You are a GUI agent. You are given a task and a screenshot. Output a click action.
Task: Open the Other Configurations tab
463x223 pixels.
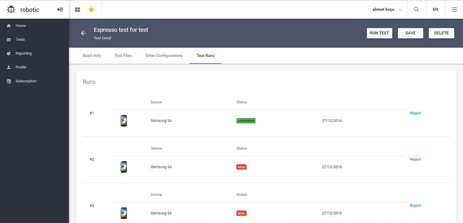tap(164, 56)
